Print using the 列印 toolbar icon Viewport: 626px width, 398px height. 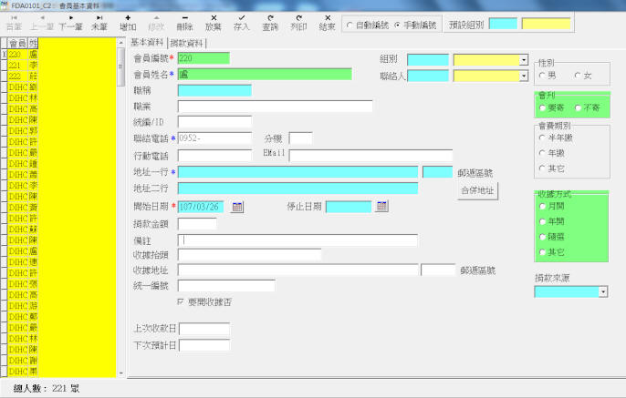click(x=299, y=22)
